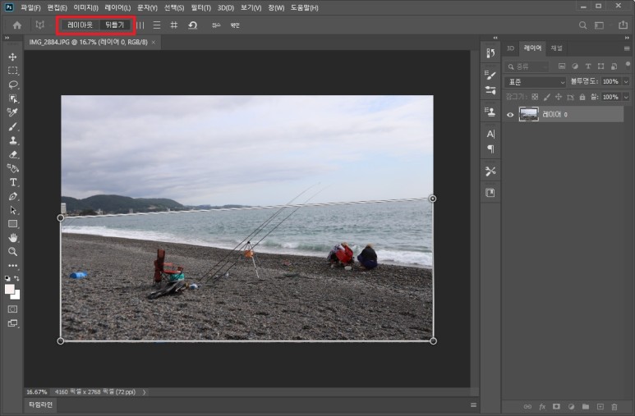Viewport: 635px width, 416px height.
Task: Select the Type tool in toolbox
Action: click(12, 182)
